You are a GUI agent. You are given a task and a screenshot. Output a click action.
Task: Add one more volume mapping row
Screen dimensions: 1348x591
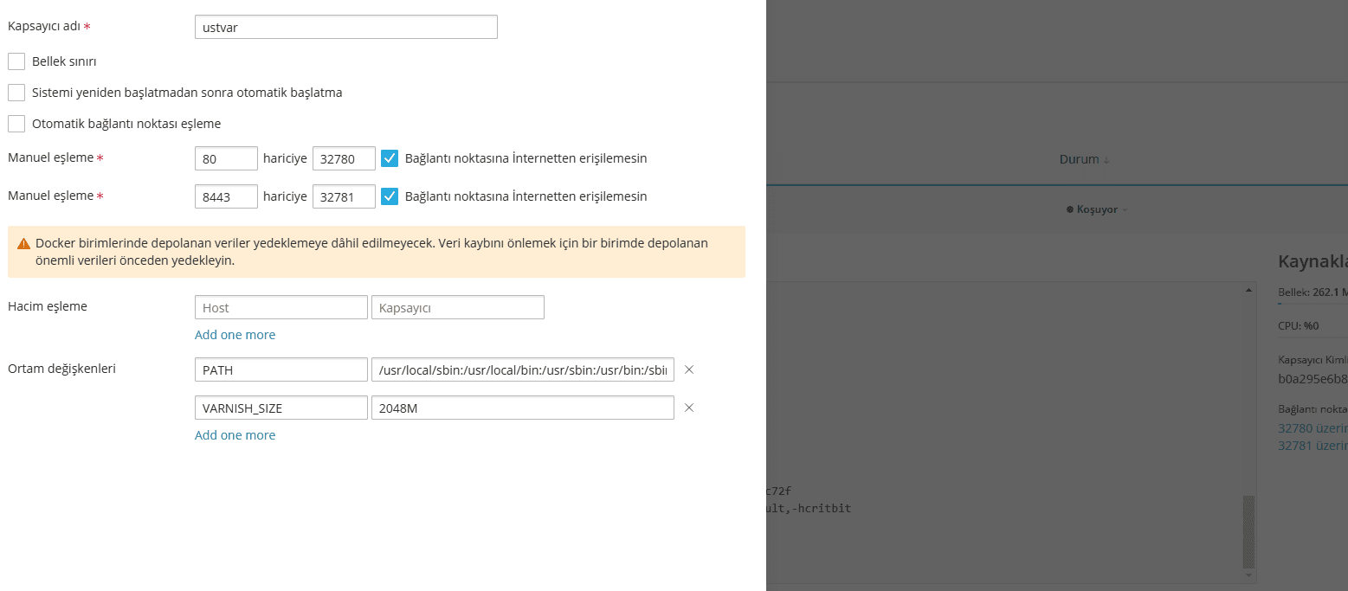click(235, 335)
